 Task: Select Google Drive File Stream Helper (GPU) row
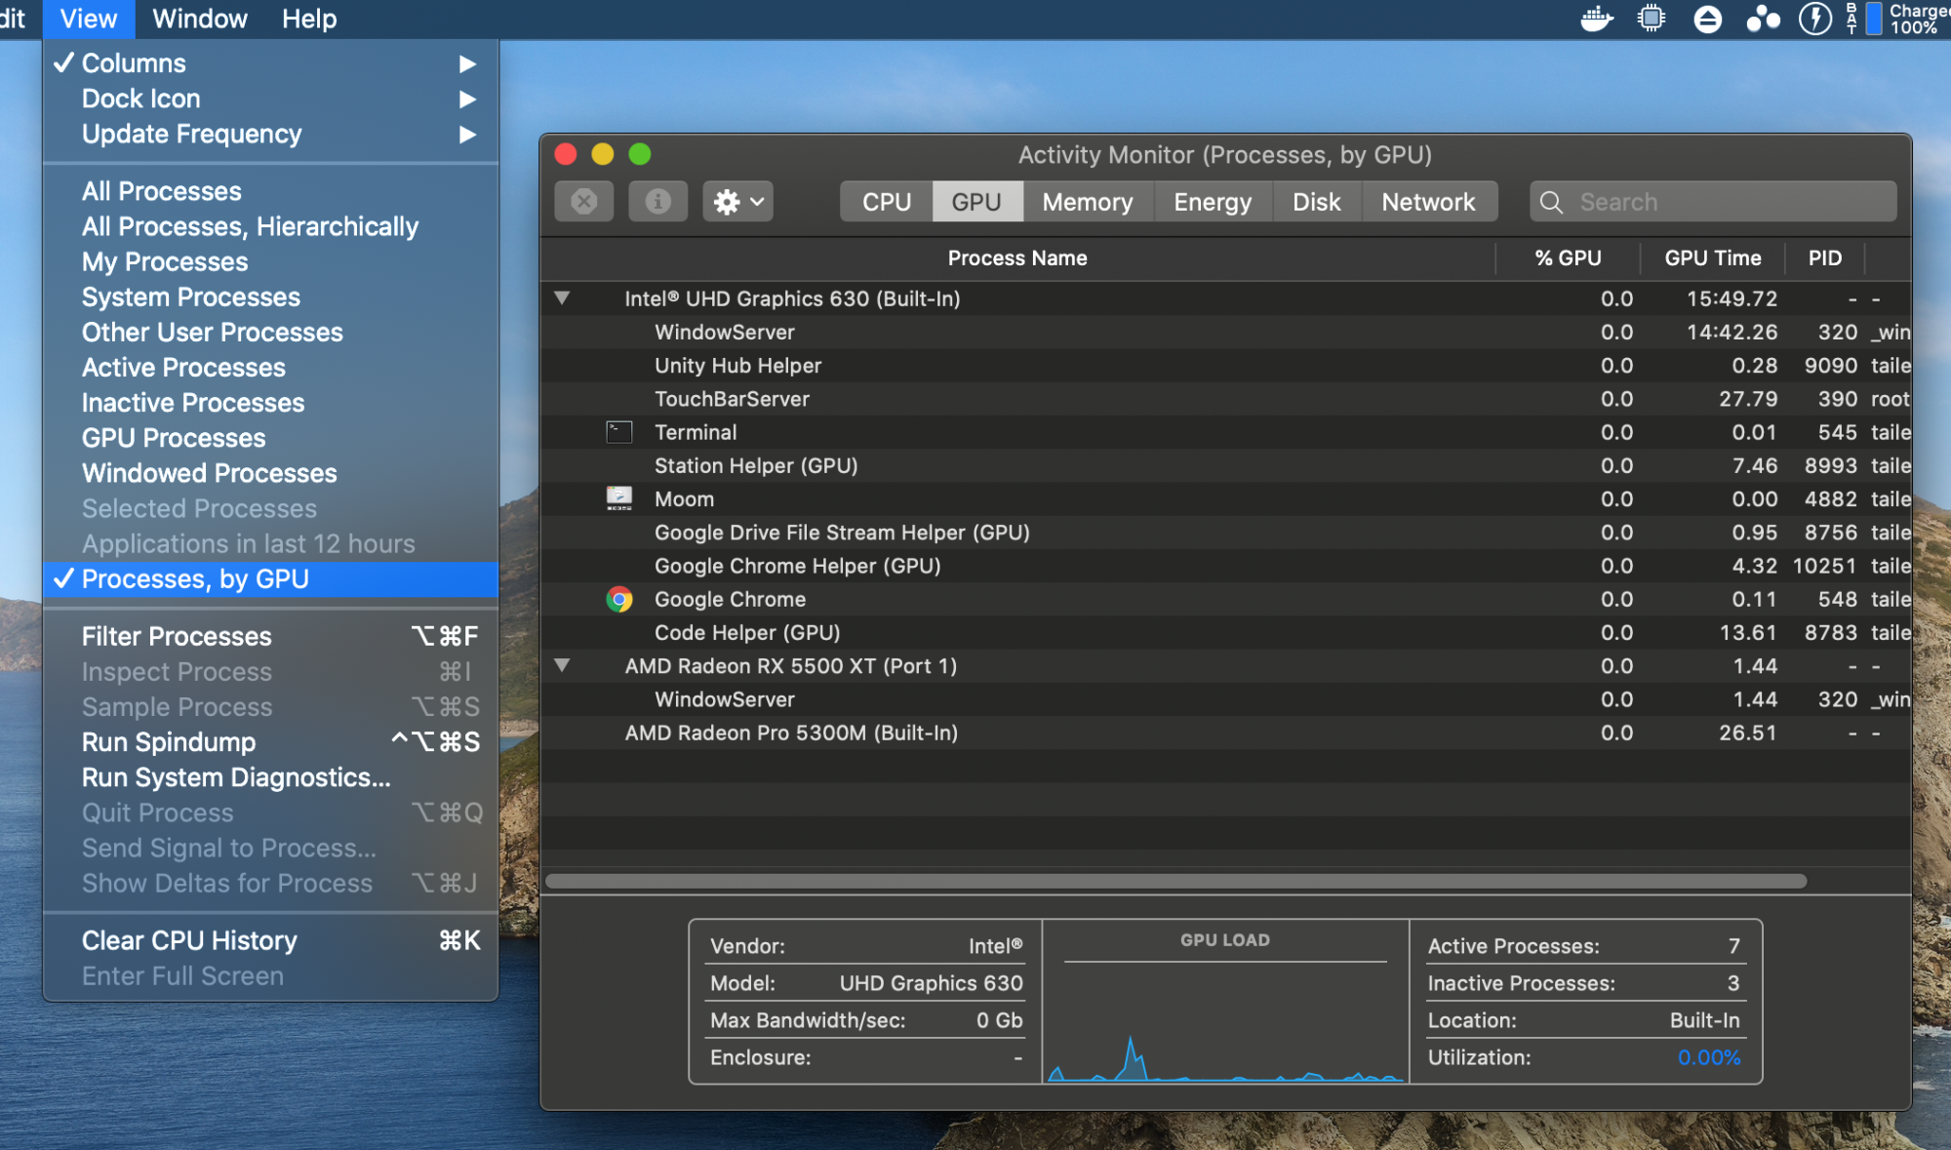pos(1226,533)
